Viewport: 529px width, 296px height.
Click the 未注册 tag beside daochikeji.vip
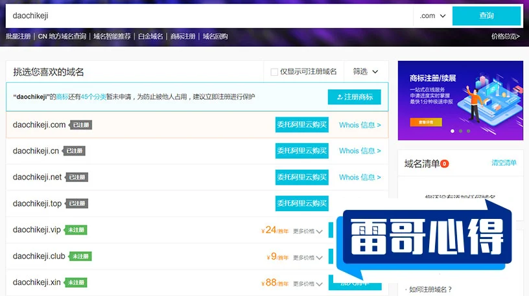coord(76,230)
